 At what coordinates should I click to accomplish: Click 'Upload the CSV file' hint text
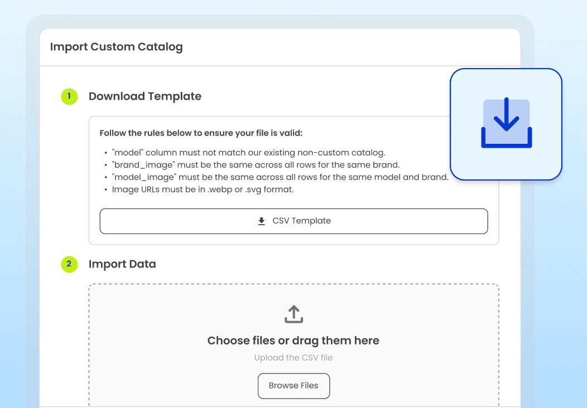293,357
